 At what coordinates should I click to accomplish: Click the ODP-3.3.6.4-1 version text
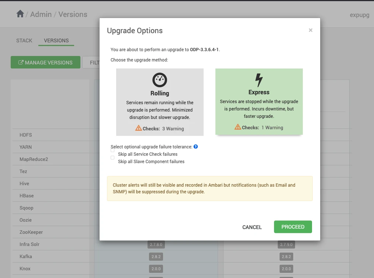[x=204, y=50]
